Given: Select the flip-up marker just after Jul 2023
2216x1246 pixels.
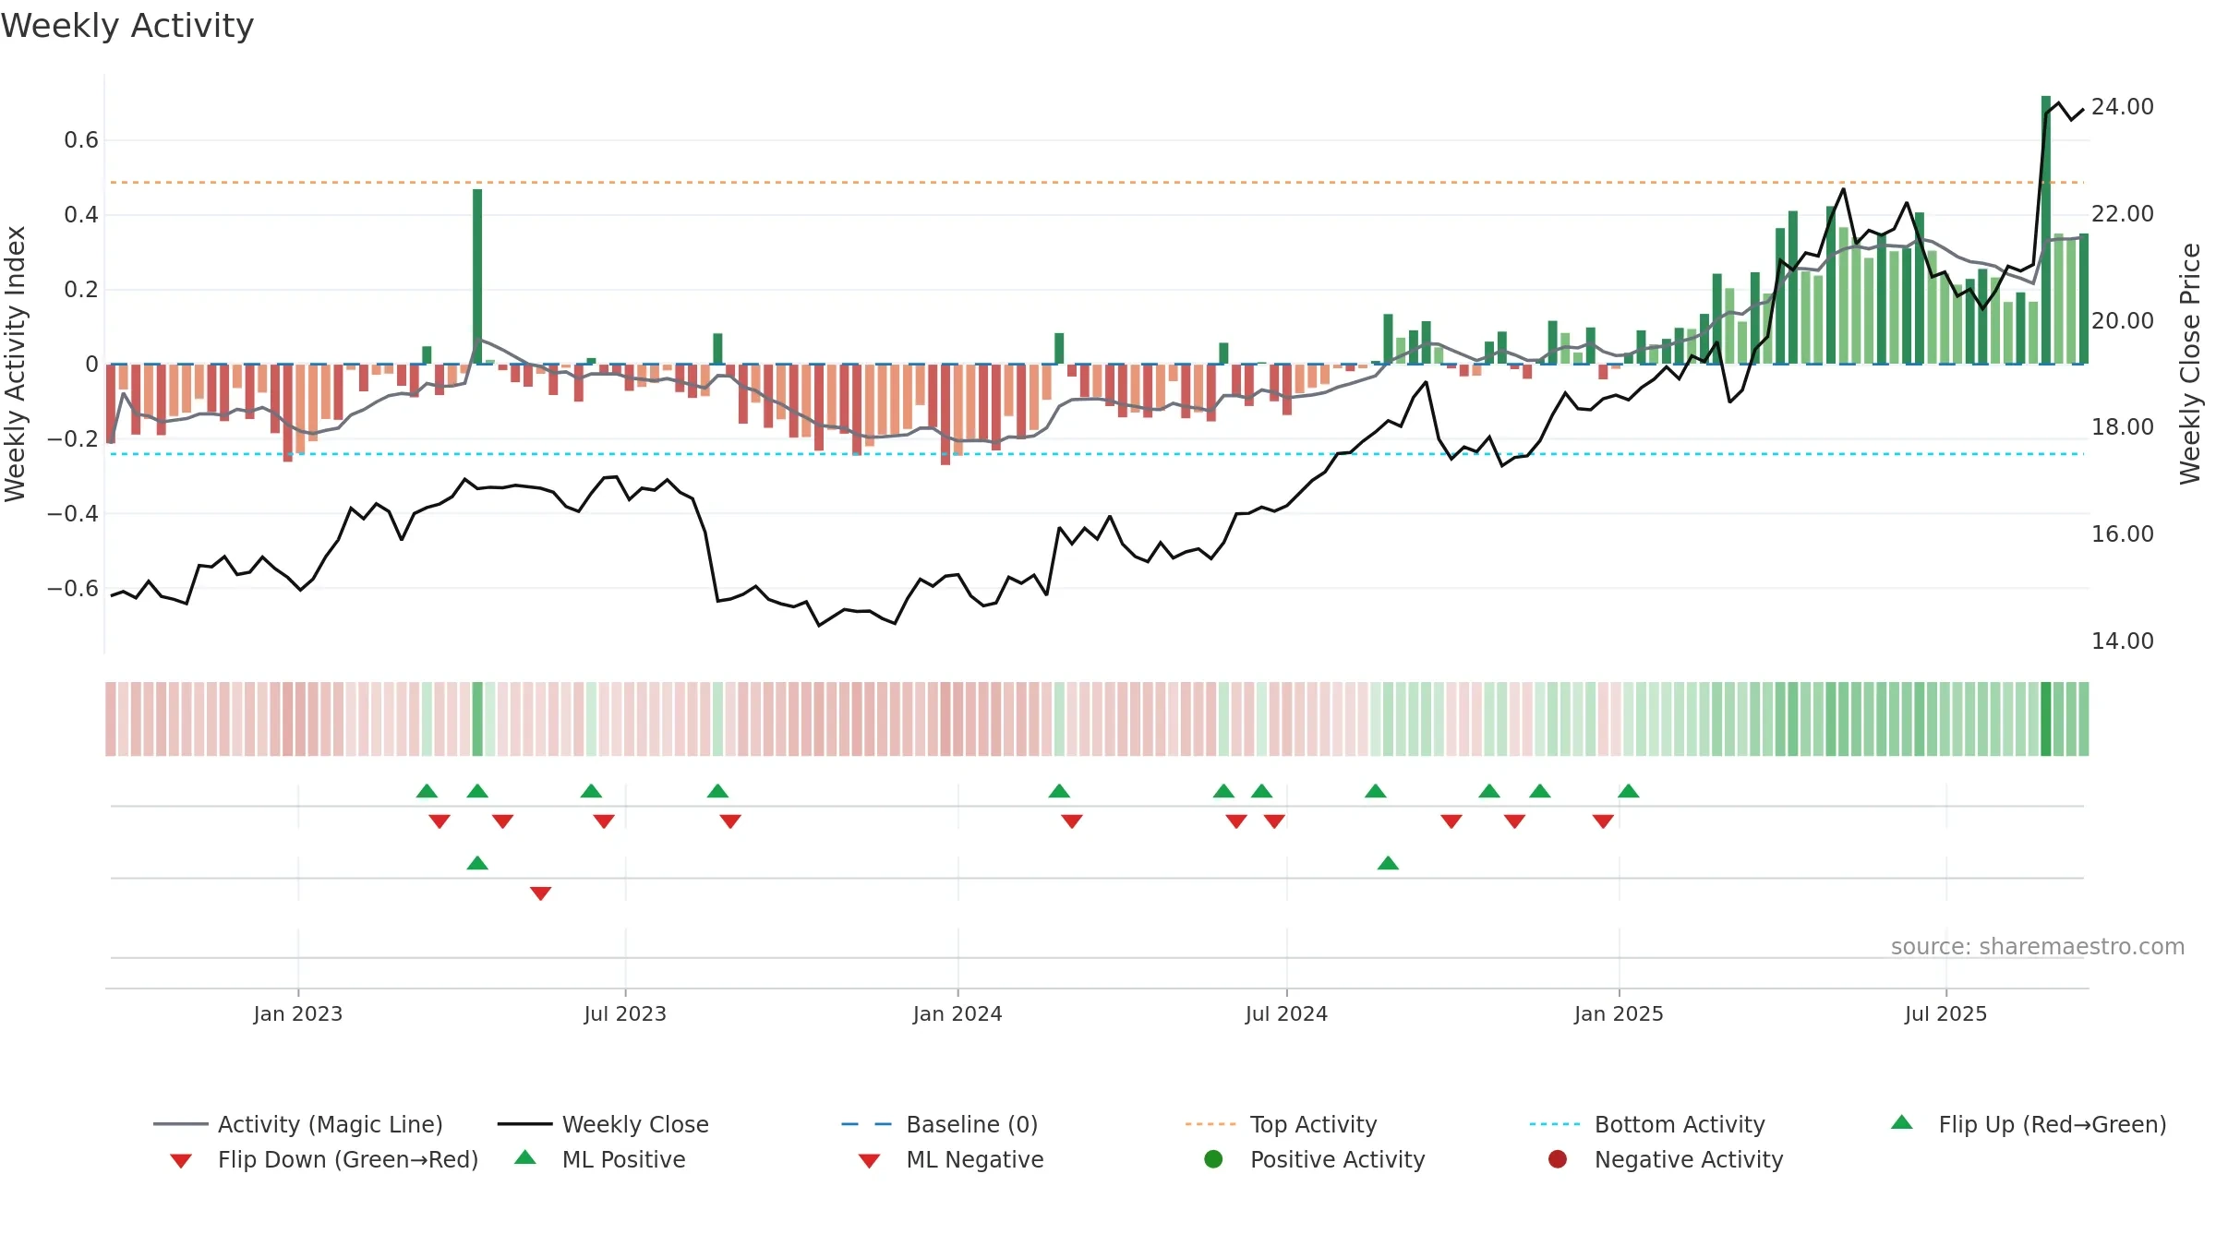Looking at the screenshot, I should 717,791.
